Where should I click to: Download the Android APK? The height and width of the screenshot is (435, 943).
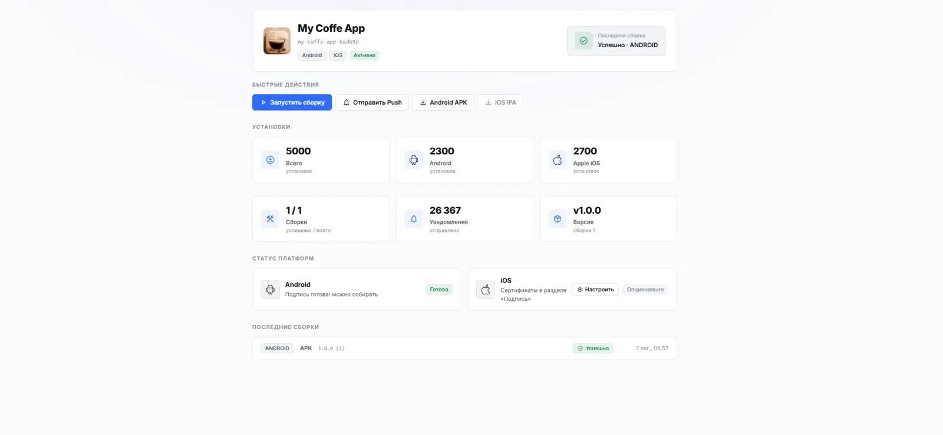point(443,102)
